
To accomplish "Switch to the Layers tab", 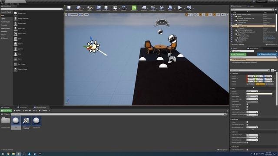I will (x=251, y=6).
